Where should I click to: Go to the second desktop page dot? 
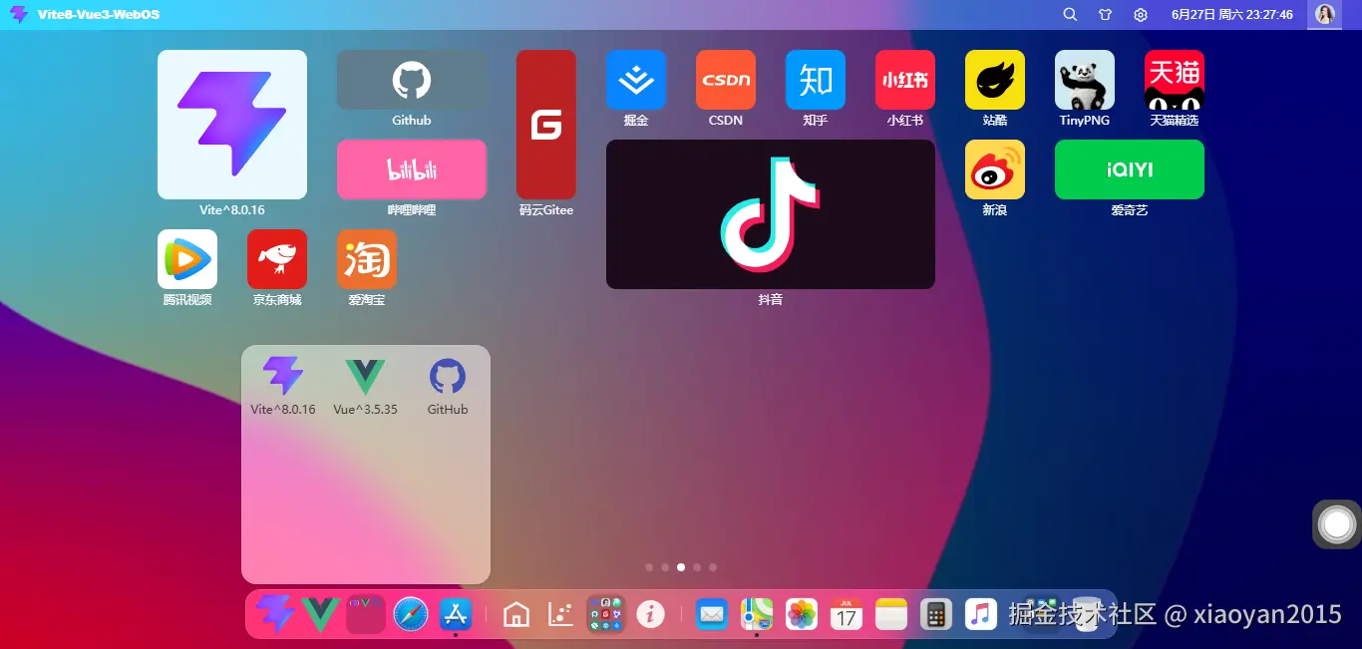(665, 567)
